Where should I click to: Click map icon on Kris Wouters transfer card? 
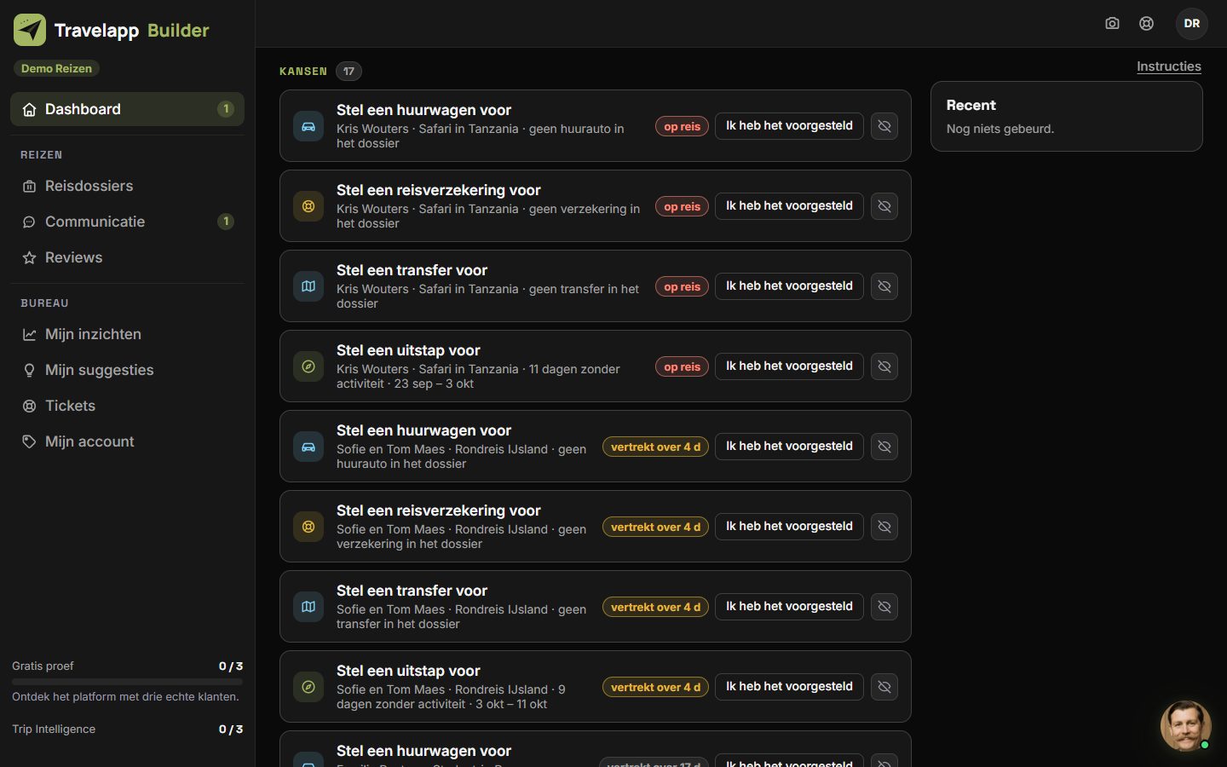pyautogui.click(x=308, y=286)
